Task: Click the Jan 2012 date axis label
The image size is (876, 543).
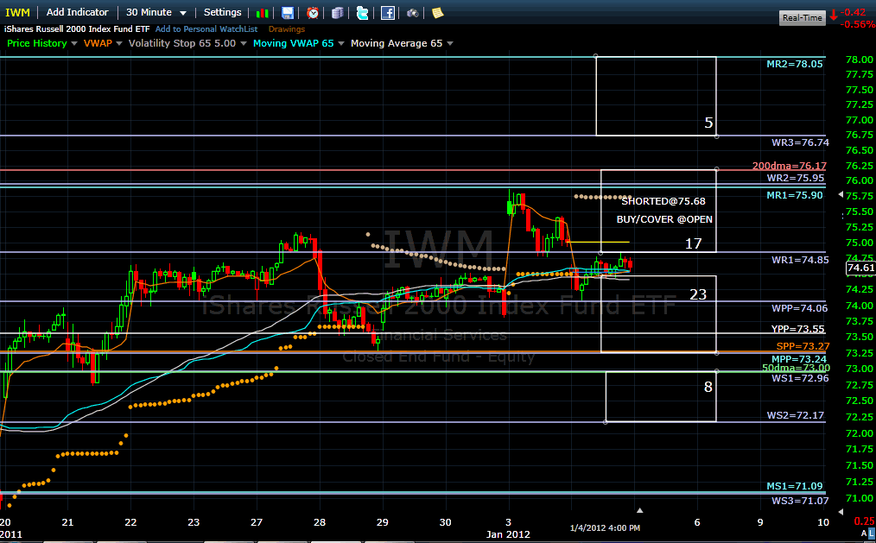Action: click(508, 534)
